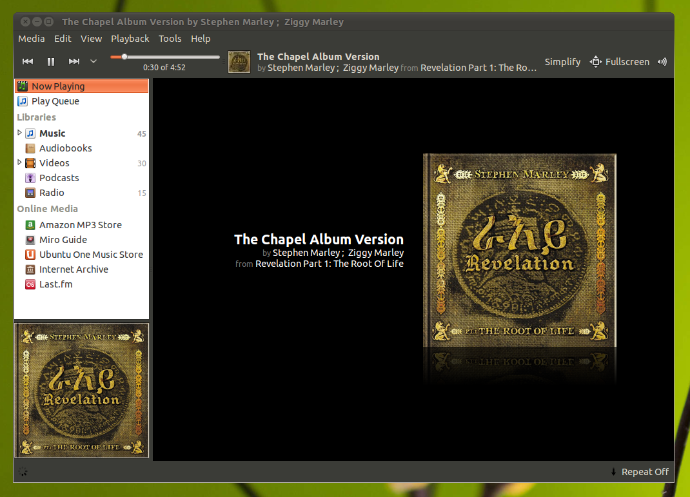Select the Audiobooks label
This screenshot has height=497, width=690.
[66, 148]
